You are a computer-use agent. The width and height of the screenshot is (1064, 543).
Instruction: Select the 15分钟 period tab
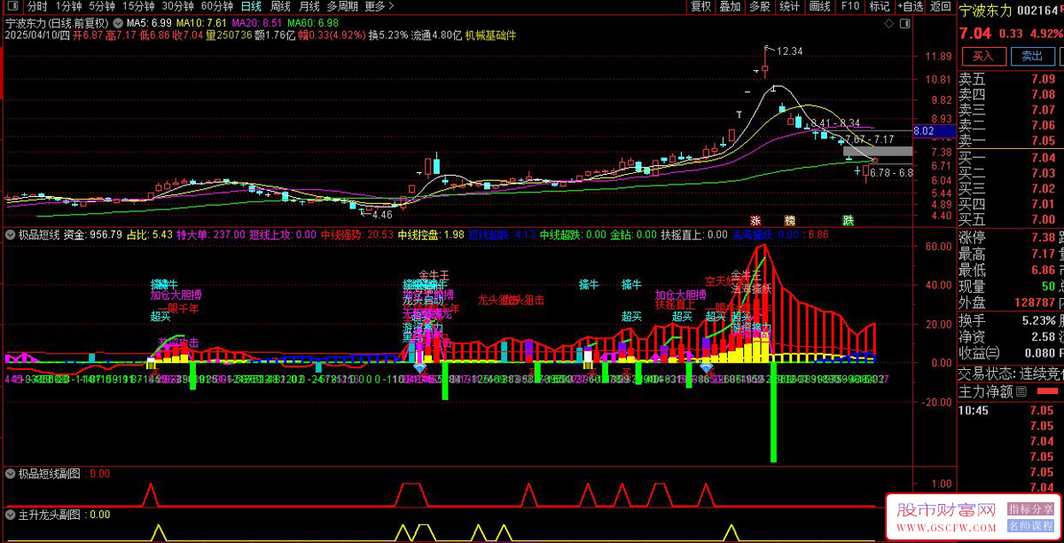click(x=138, y=6)
